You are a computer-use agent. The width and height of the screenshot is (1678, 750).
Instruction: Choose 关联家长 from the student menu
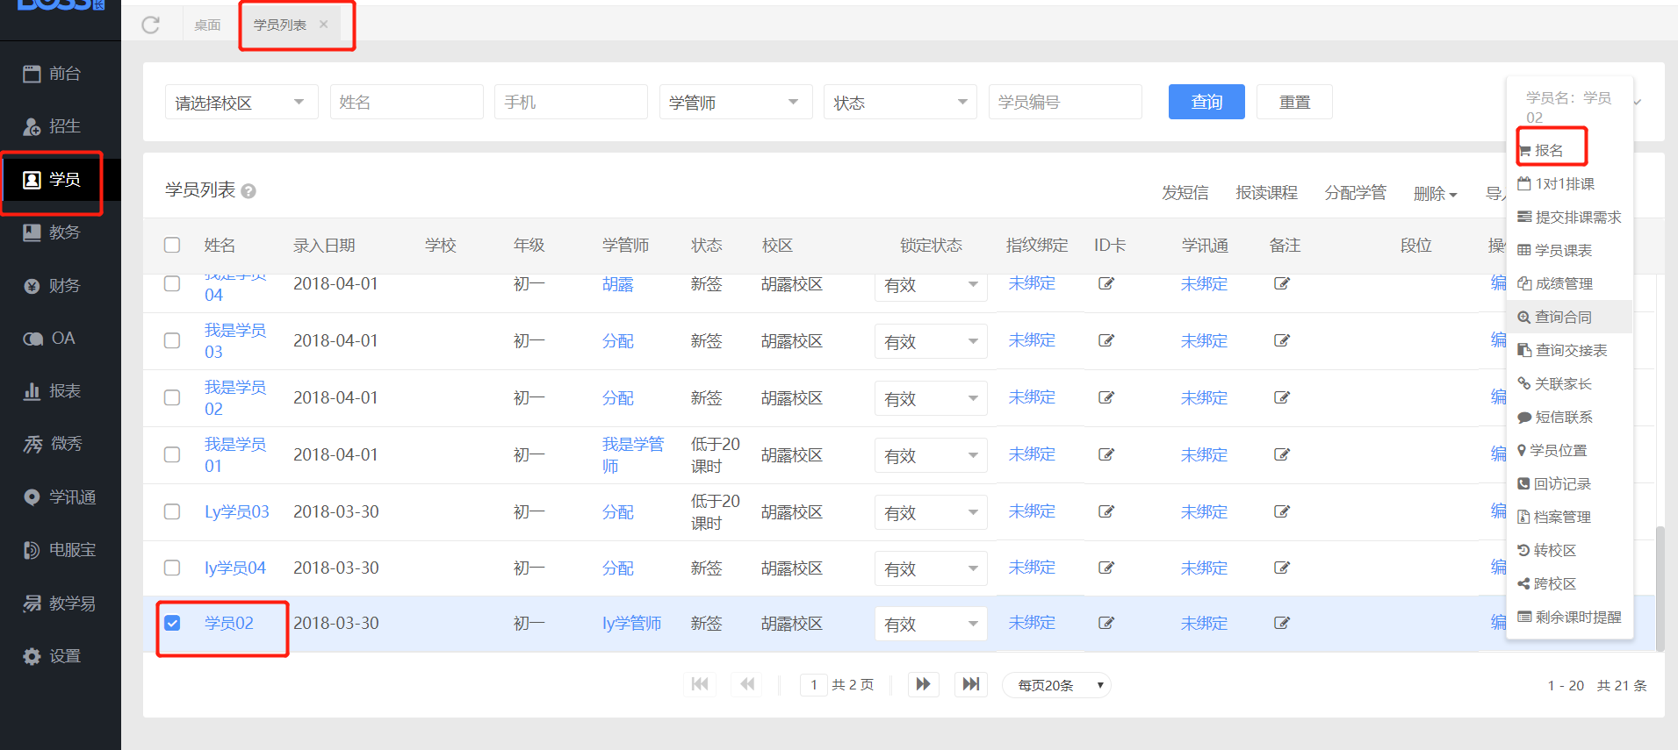(x=1555, y=383)
